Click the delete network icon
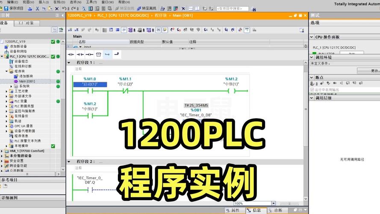The image size is (380, 214). [77, 30]
